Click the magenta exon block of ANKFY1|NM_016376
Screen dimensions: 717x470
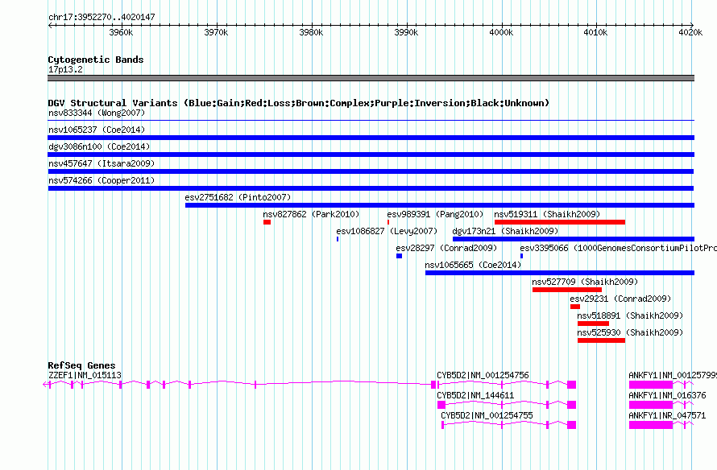[x=651, y=405]
